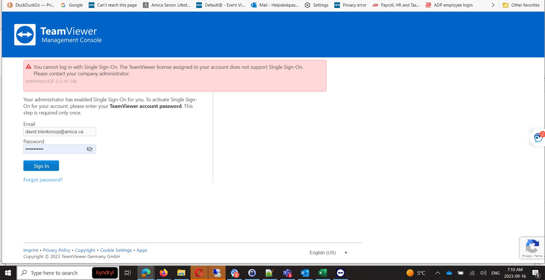Open Cookie Settings in the footer

[x=116, y=250]
